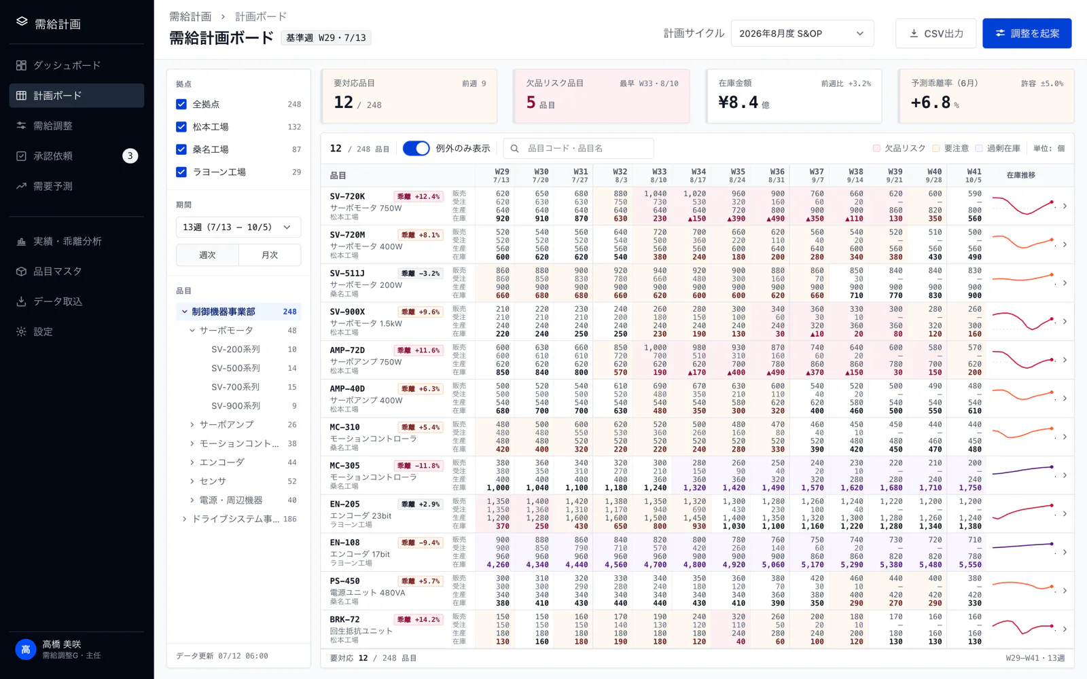The width and height of the screenshot is (1087, 679).
Task: Click the データ取込 download icon
Action: tap(21, 301)
